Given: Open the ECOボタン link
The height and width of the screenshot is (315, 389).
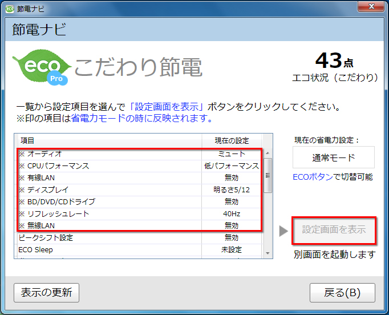Looking at the screenshot, I should point(313,177).
